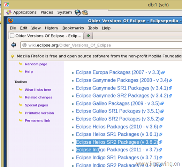Open the System menu
The width and height of the screenshot is (182, 167).
click(x=65, y=12)
